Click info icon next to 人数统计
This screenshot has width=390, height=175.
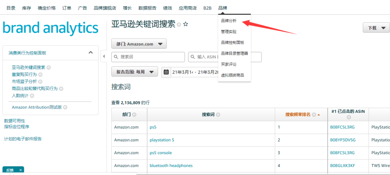[x=32, y=95]
